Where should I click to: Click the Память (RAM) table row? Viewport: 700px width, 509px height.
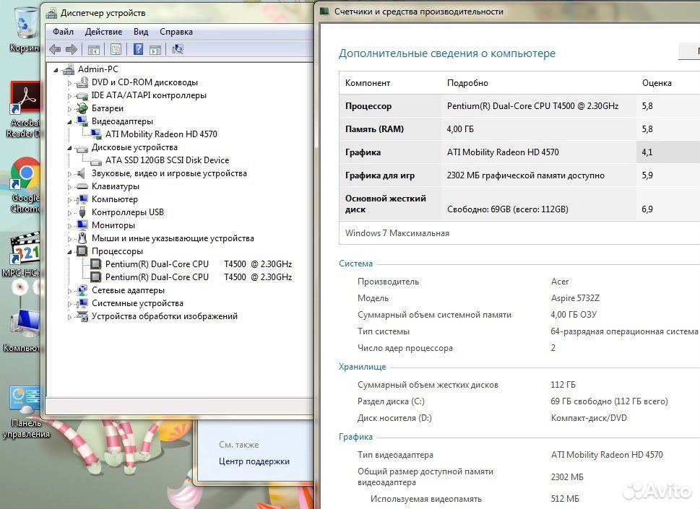pos(519,129)
